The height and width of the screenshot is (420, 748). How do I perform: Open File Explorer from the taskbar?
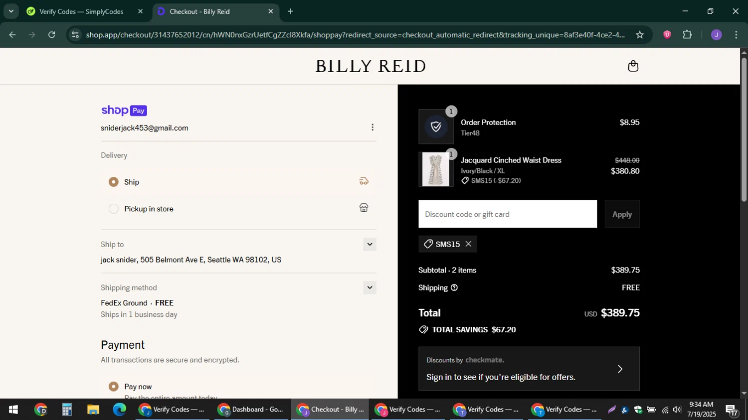tap(93, 410)
